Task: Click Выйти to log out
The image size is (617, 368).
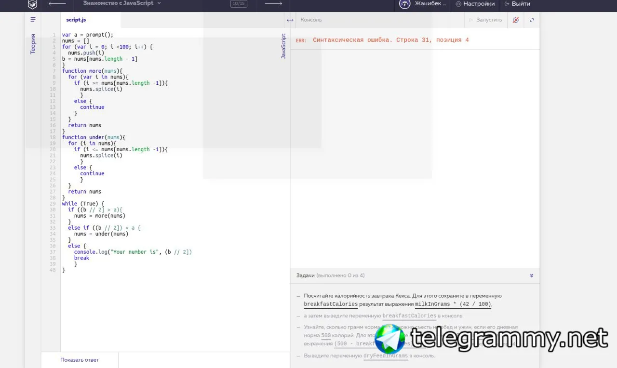Action: tap(517, 4)
